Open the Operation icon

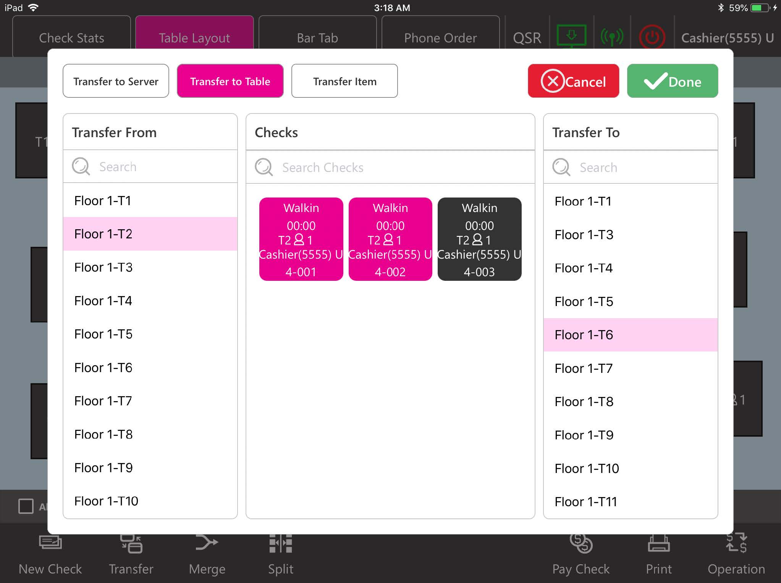[736, 543]
